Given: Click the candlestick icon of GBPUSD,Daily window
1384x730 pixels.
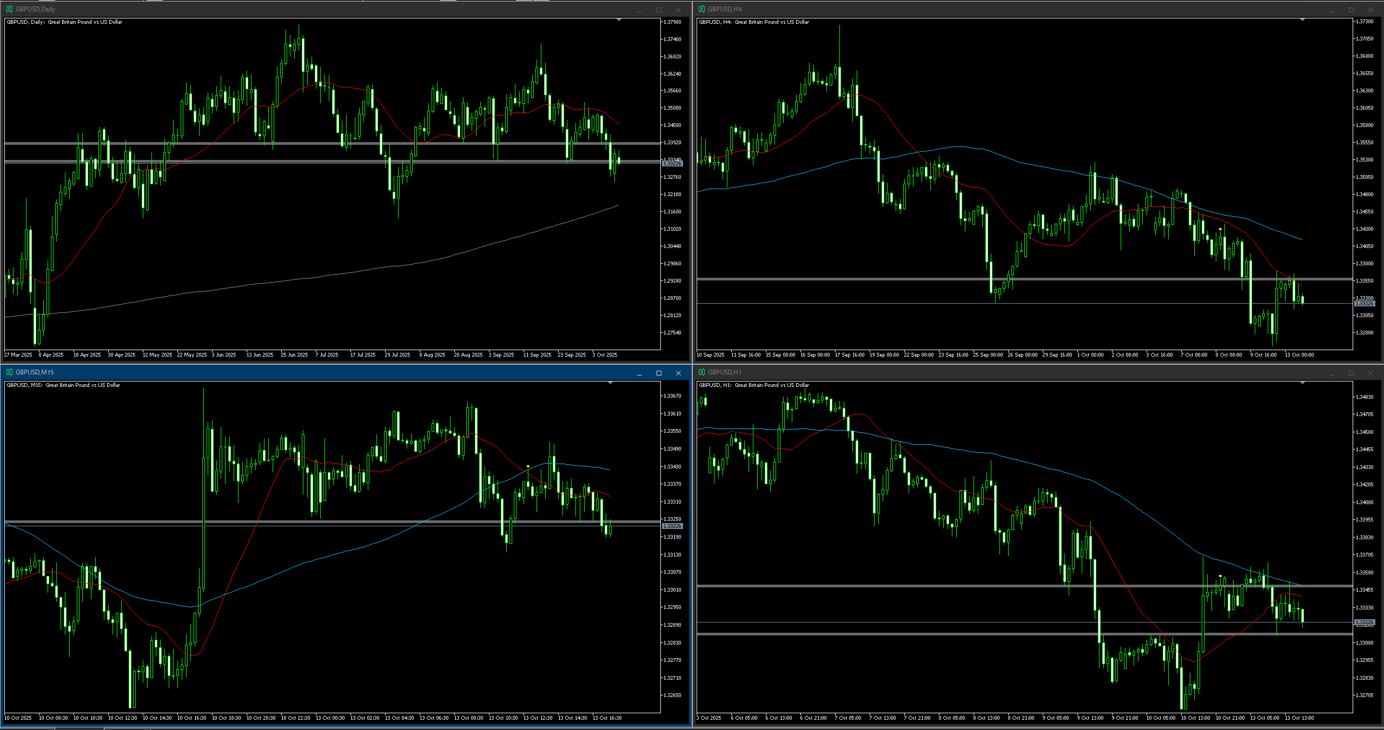Looking at the screenshot, I should (9, 9).
